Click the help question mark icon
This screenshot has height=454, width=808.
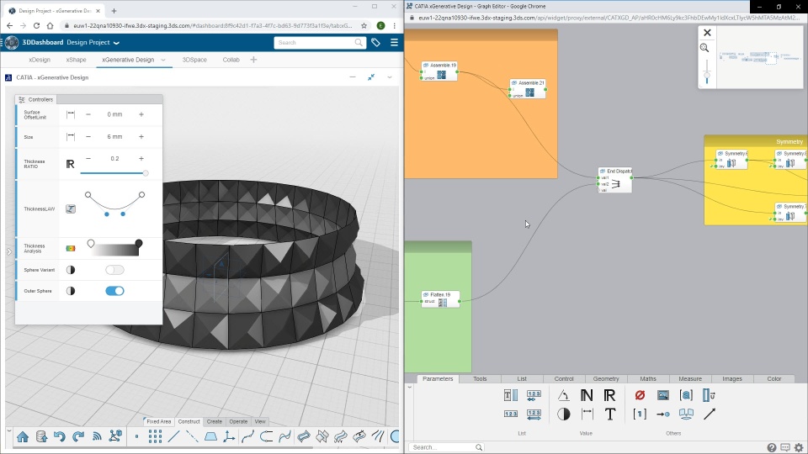772,447
